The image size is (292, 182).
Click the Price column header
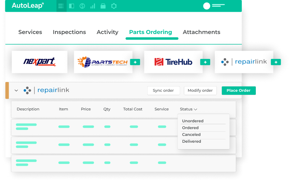tap(86, 109)
